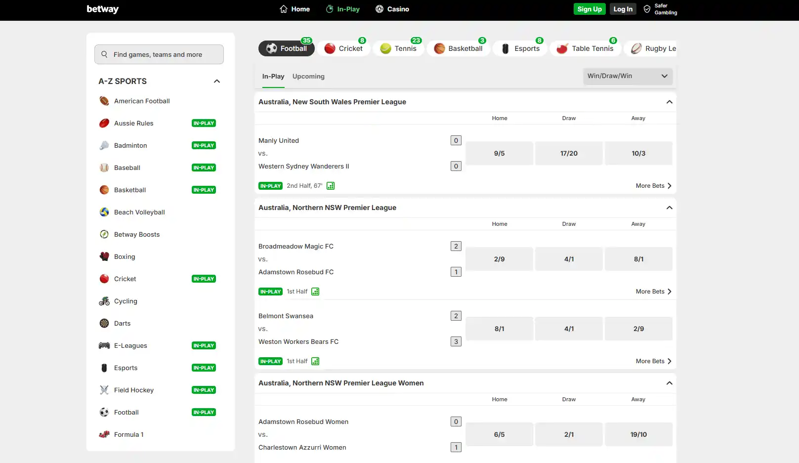Open stats icon for Belmont Swansea match
Image resolution: width=799 pixels, height=463 pixels.
tap(315, 361)
